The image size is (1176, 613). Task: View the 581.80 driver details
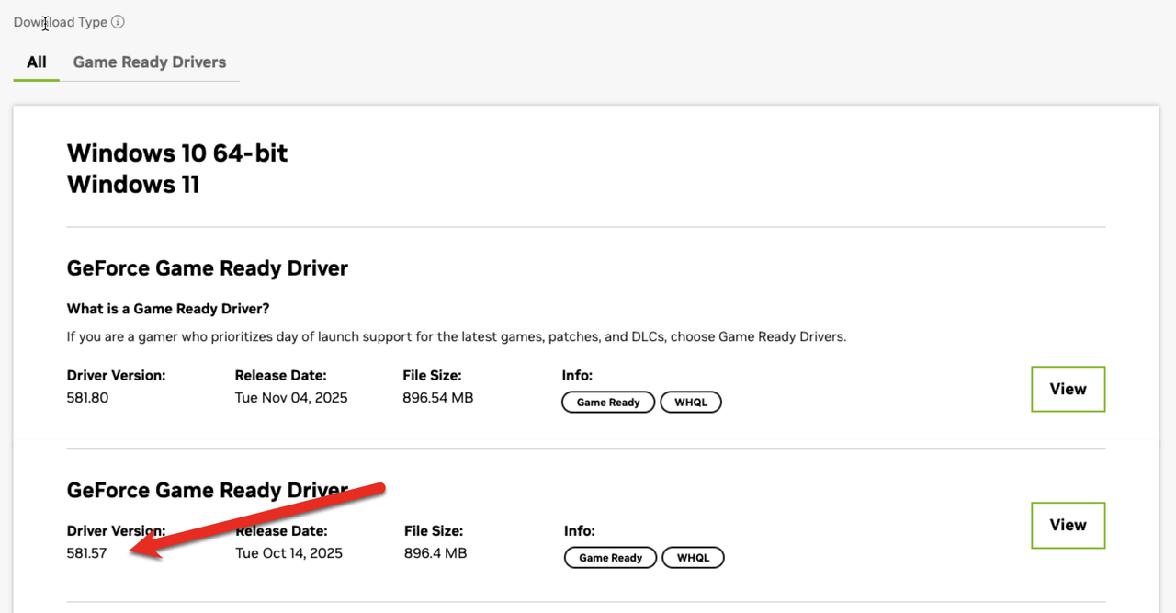pyautogui.click(x=1068, y=389)
